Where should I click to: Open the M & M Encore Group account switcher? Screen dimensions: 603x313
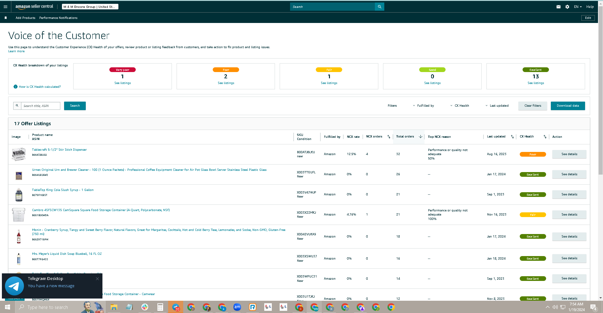pyautogui.click(x=90, y=7)
